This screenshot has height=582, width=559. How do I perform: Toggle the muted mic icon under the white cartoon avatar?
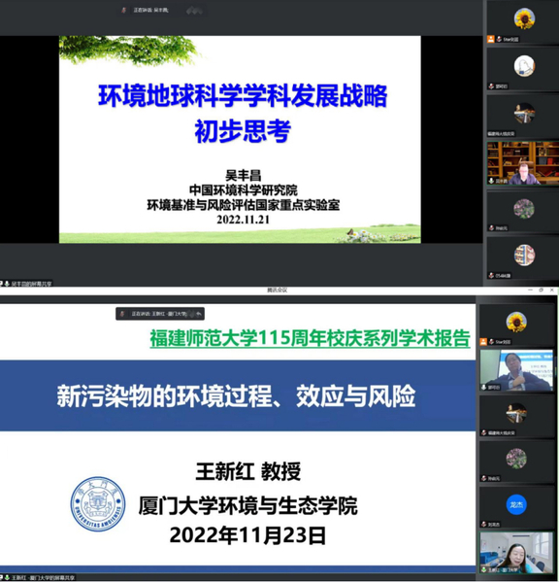pos(491,86)
